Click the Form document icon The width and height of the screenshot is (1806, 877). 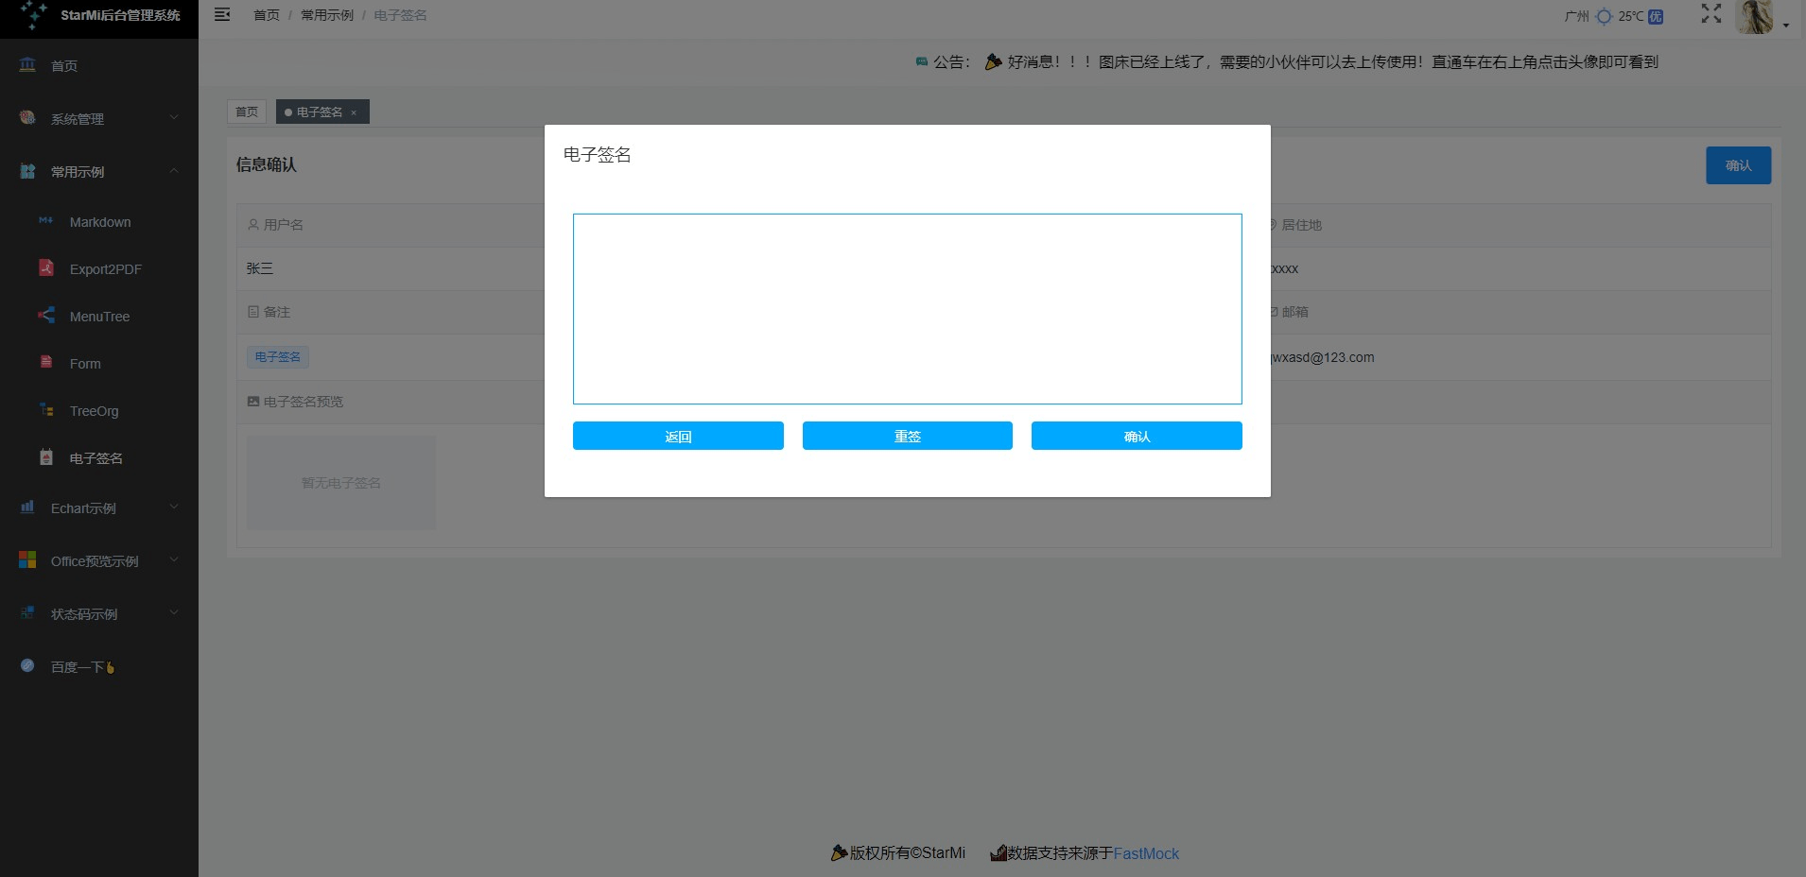pyautogui.click(x=46, y=362)
